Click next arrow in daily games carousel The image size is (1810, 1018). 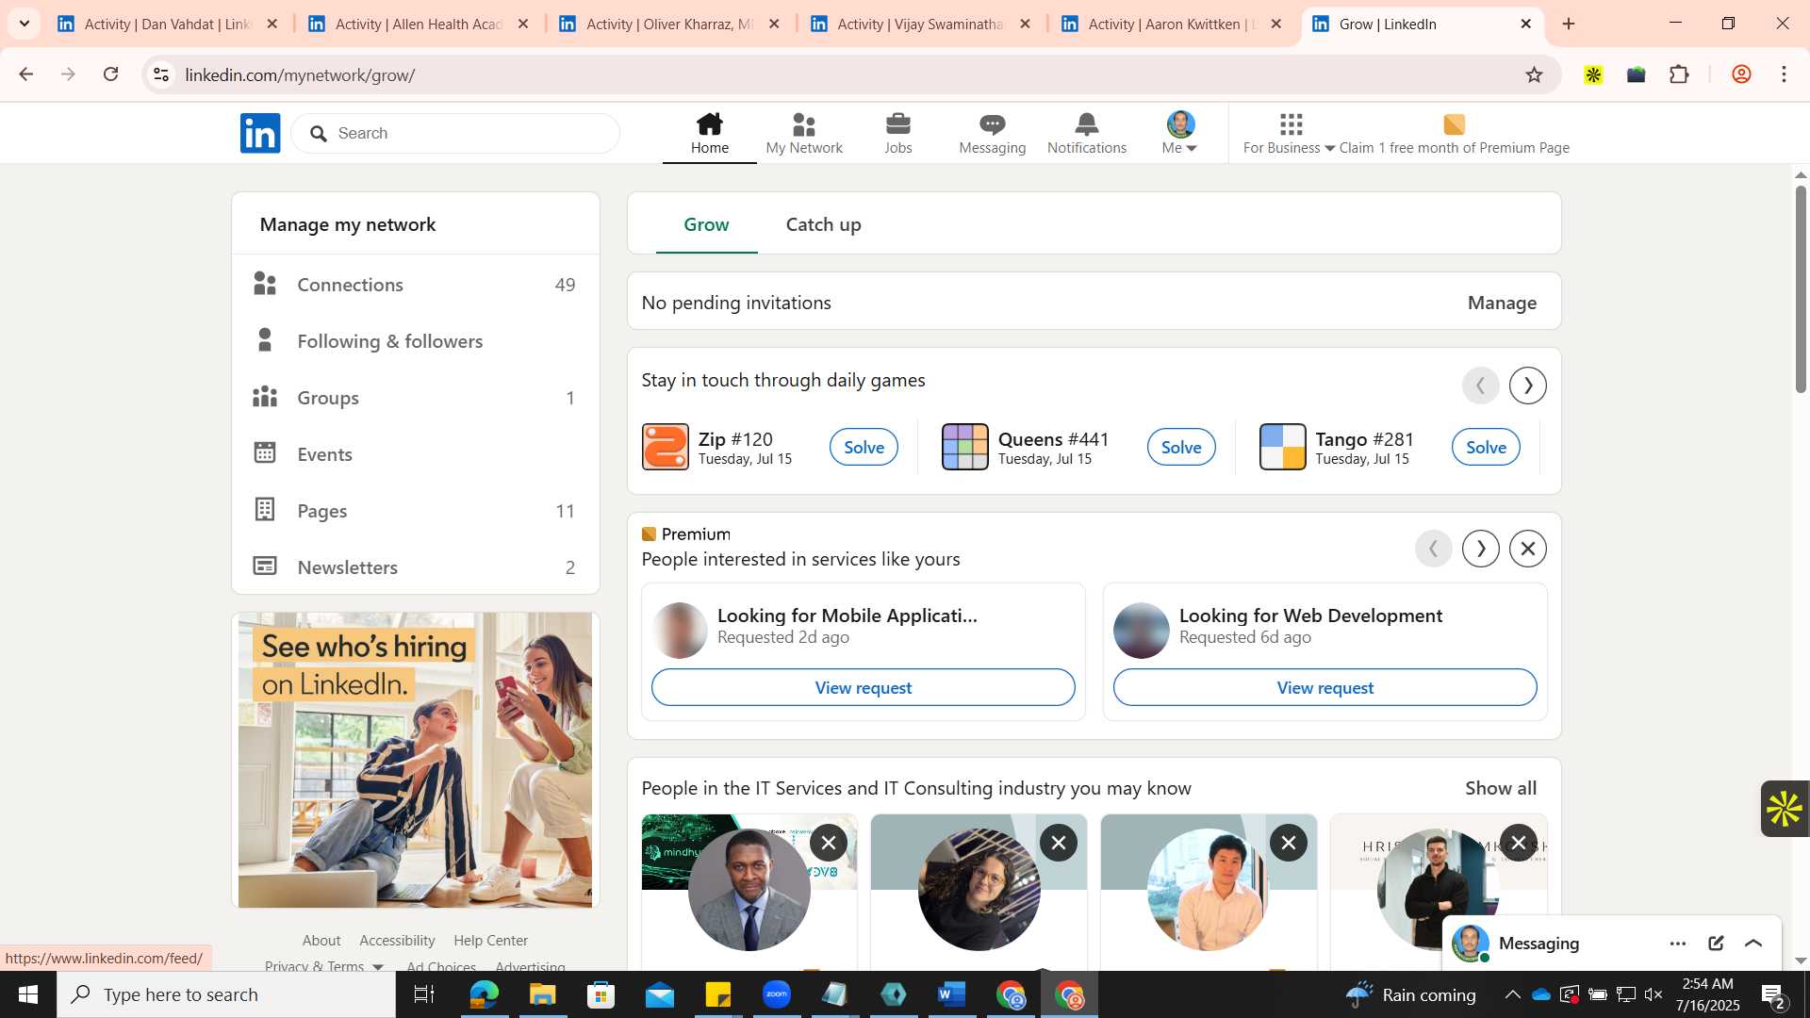point(1527,385)
